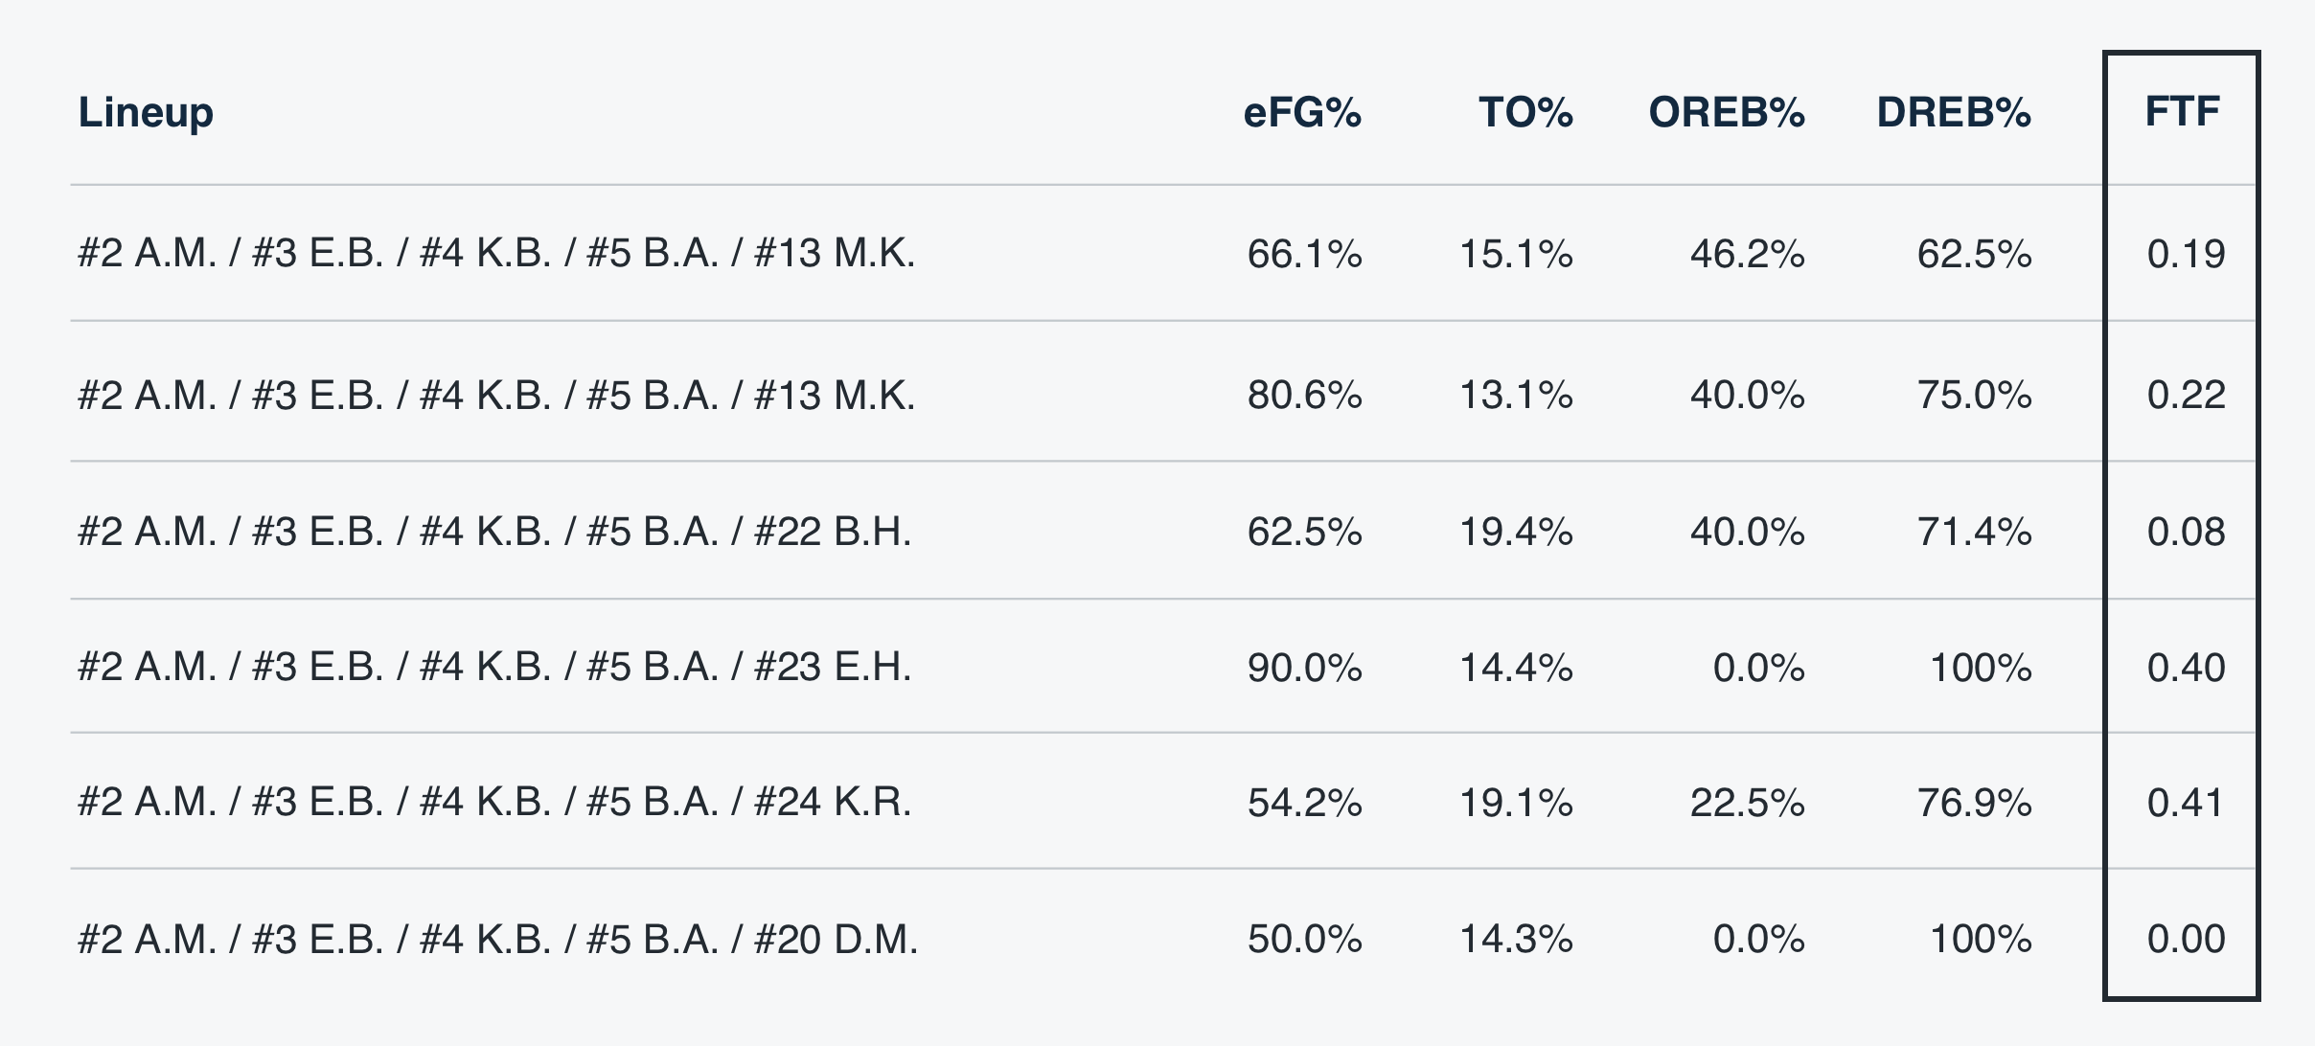
Task: Select the 0.41 FTF cell
Action: (x=2185, y=803)
